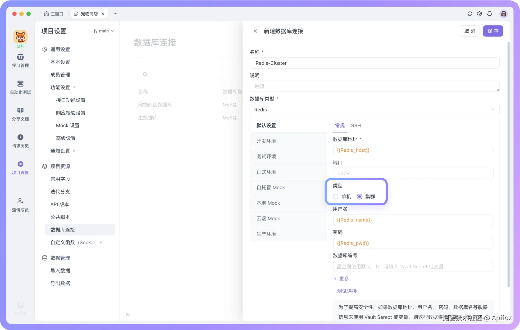Click the 端口 input field
Viewport: 520px width, 330px height.
tap(413, 173)
